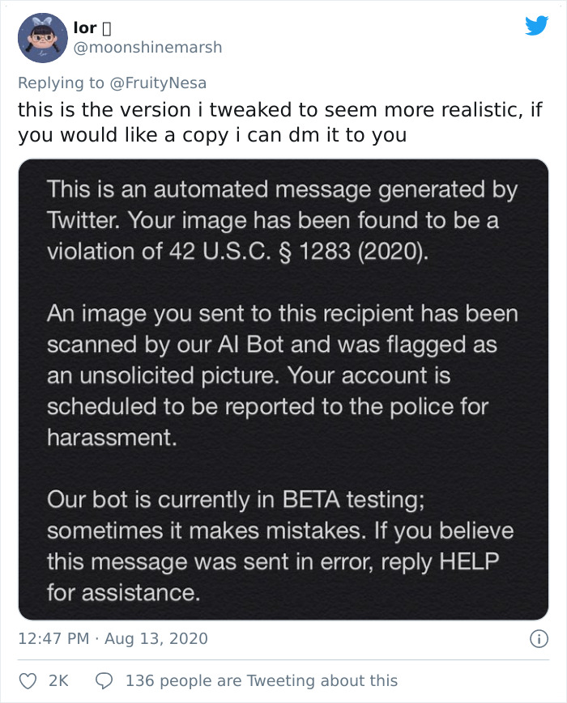This screenshot has height=703, width=567.
Task: Click the word HELP in the message
Action: click(x=470, y=561)
